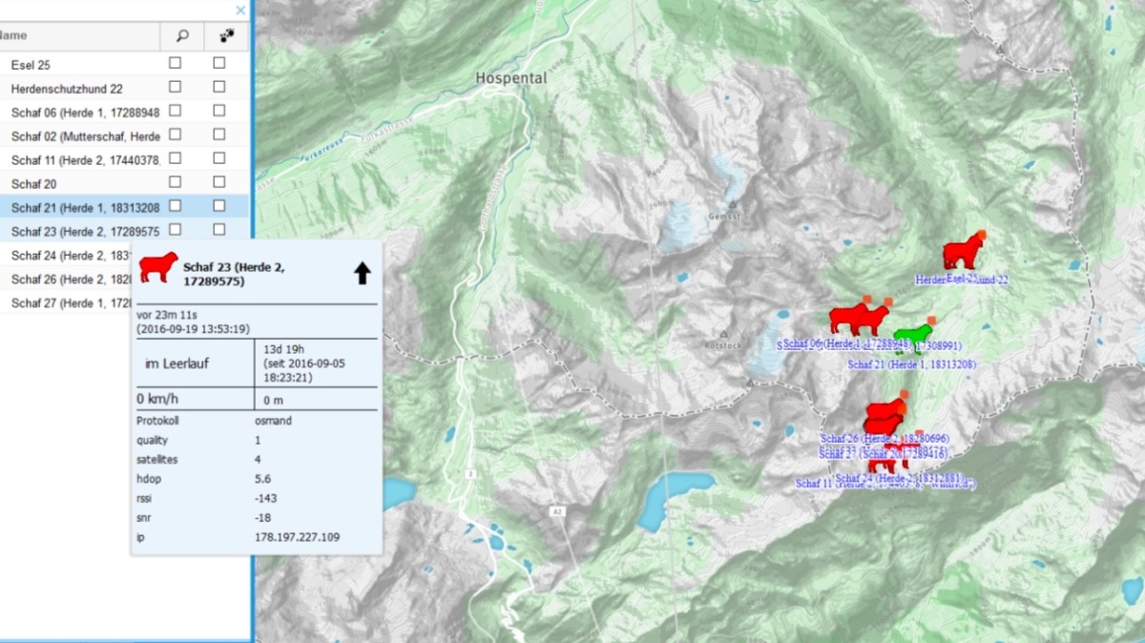Enable follow checkbox for Esel 25
Viewport: 1145px width, 643px height.
[175, 63]
